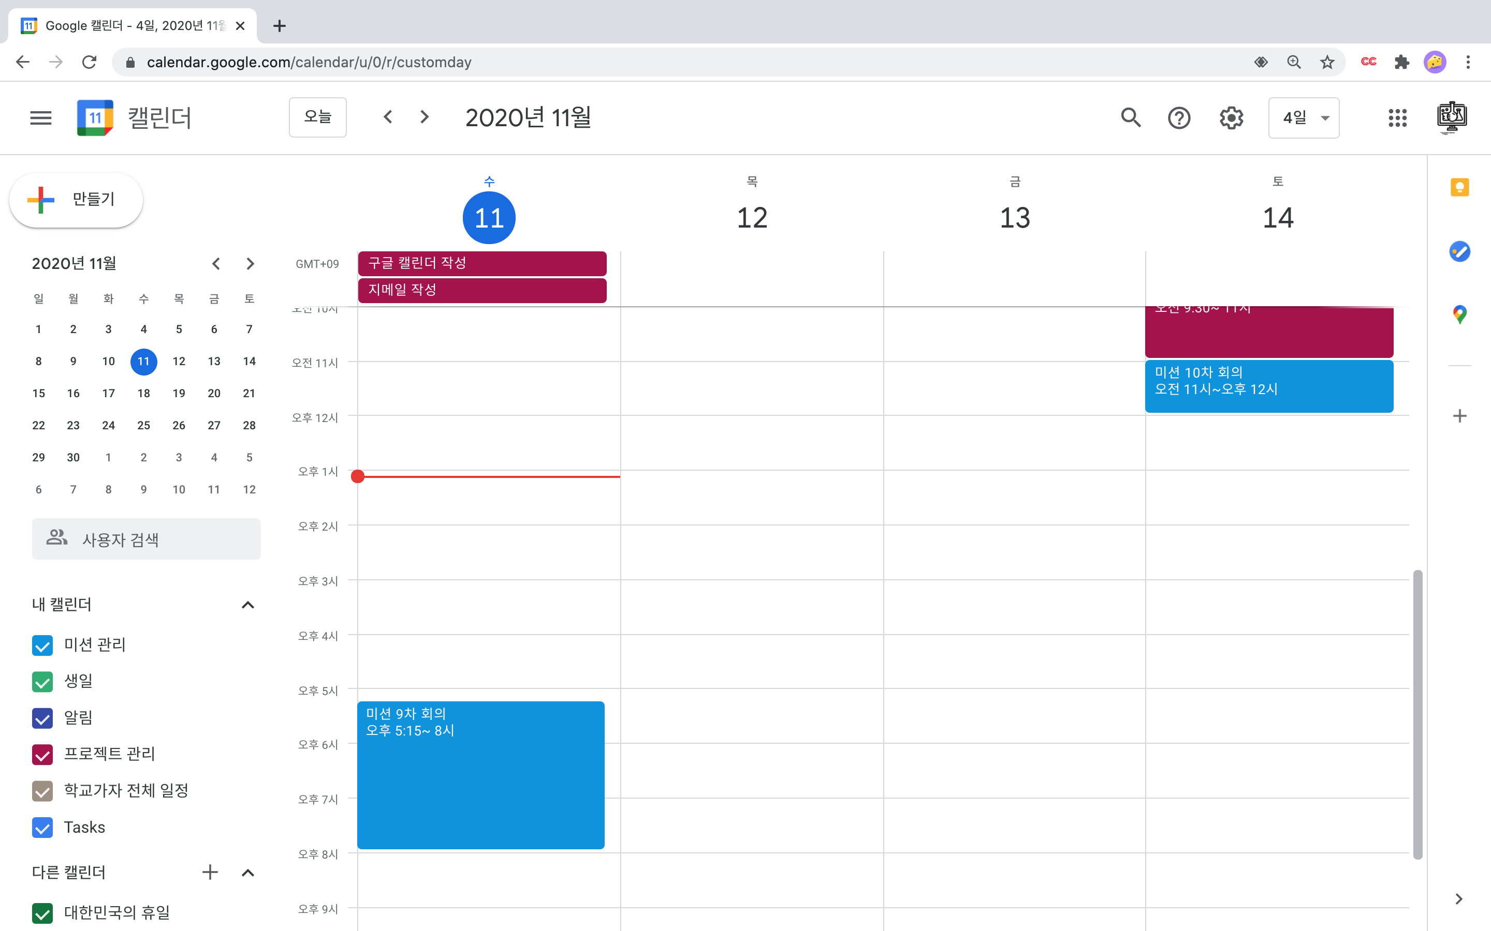Open the main menu hamburger icon
1491x931 pixels.
coord(41,117)
